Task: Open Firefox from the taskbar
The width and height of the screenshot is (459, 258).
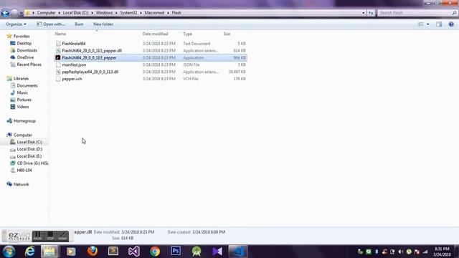Action: 93,252
